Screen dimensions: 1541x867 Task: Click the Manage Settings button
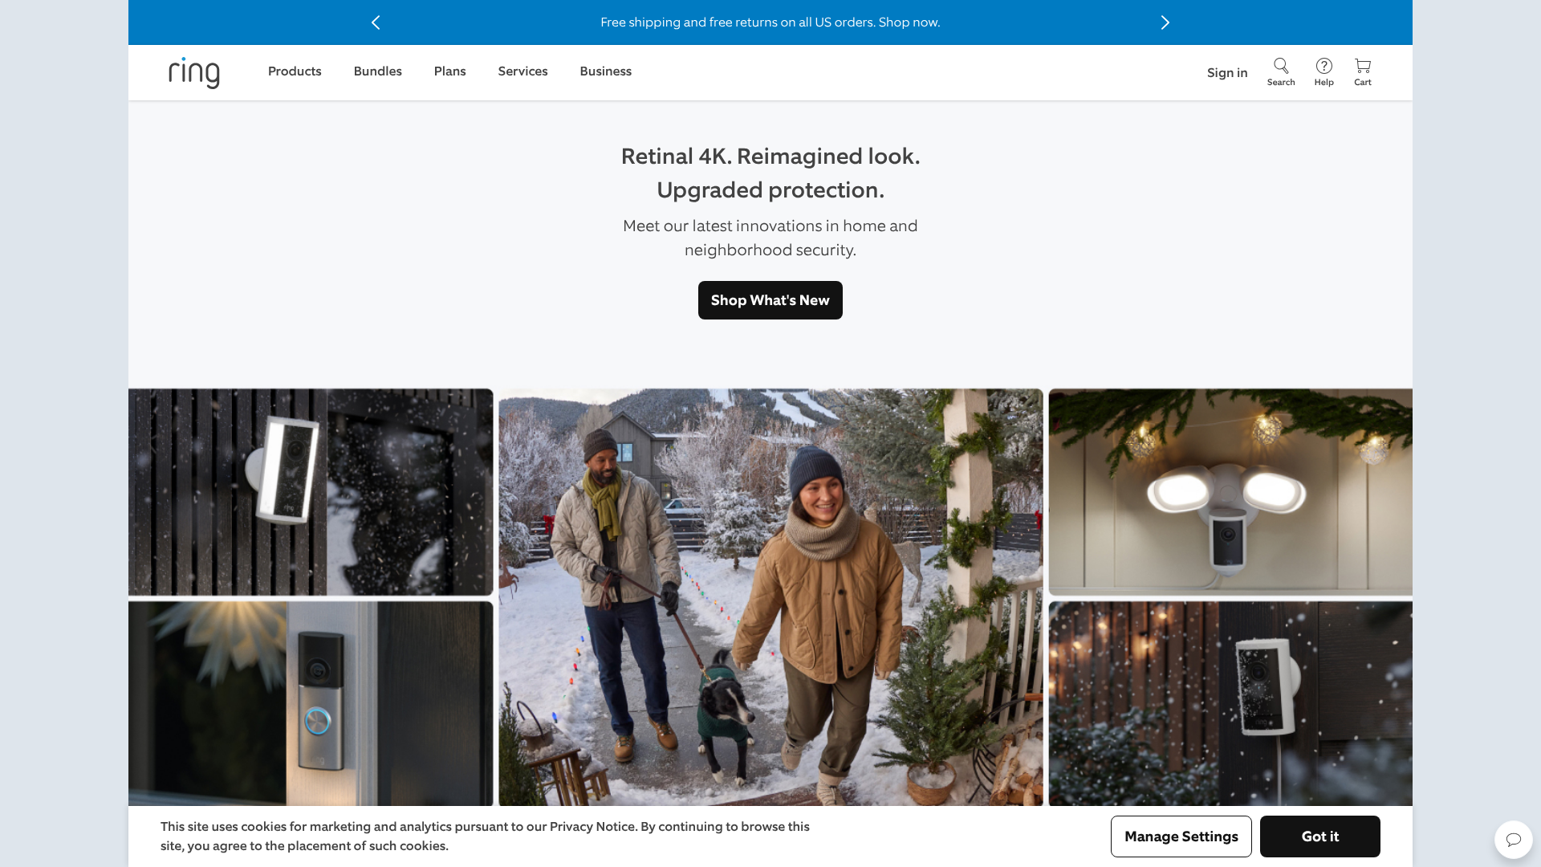tap(1181, 836)
